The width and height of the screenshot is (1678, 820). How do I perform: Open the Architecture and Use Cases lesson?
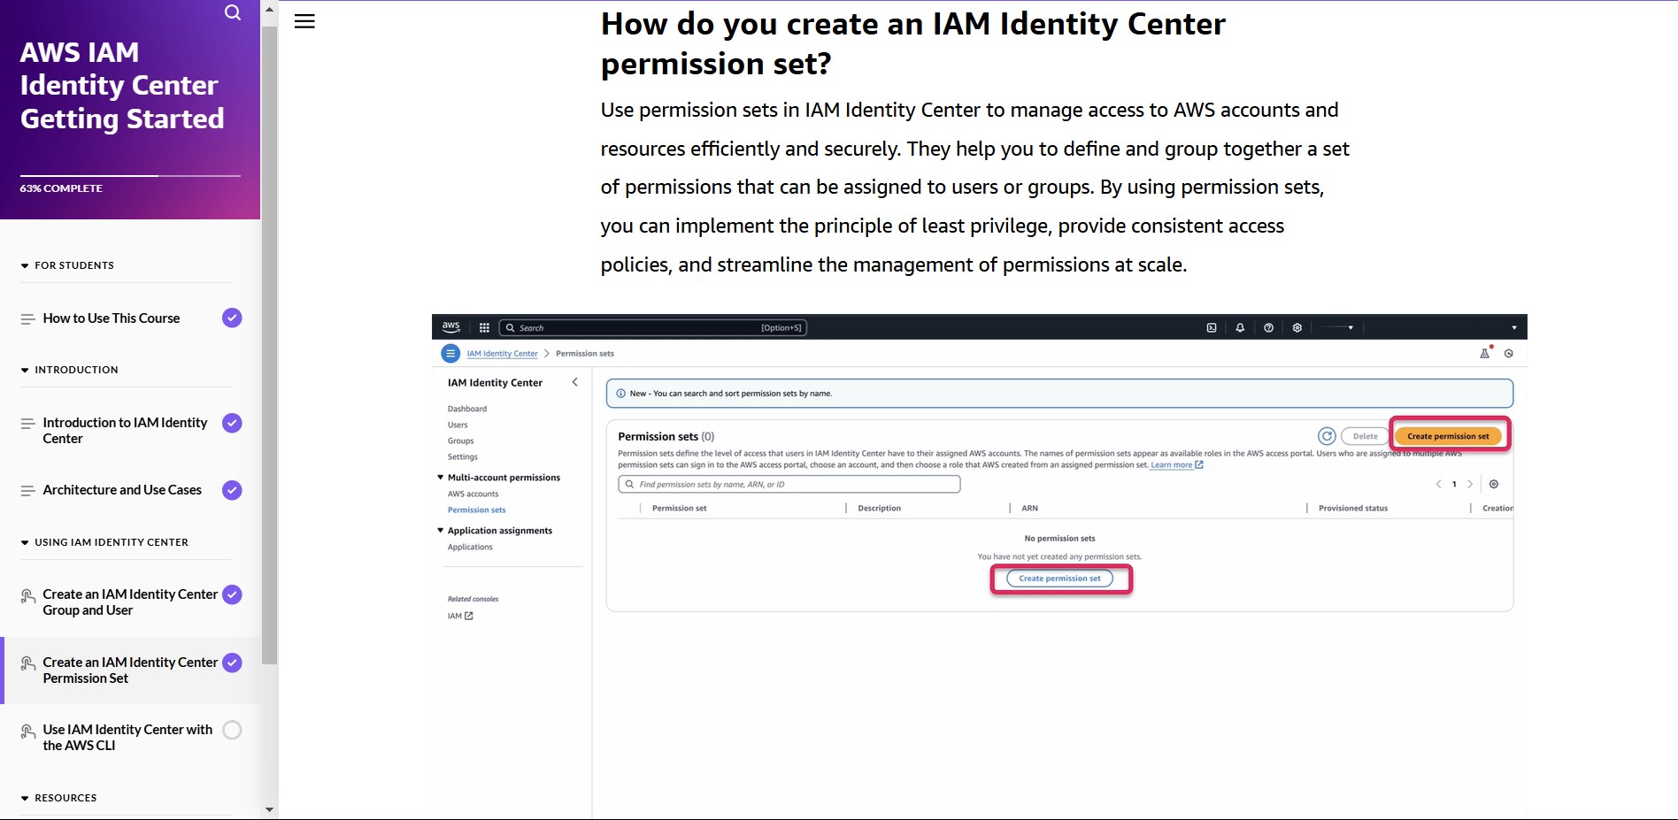tap(122, 490)
